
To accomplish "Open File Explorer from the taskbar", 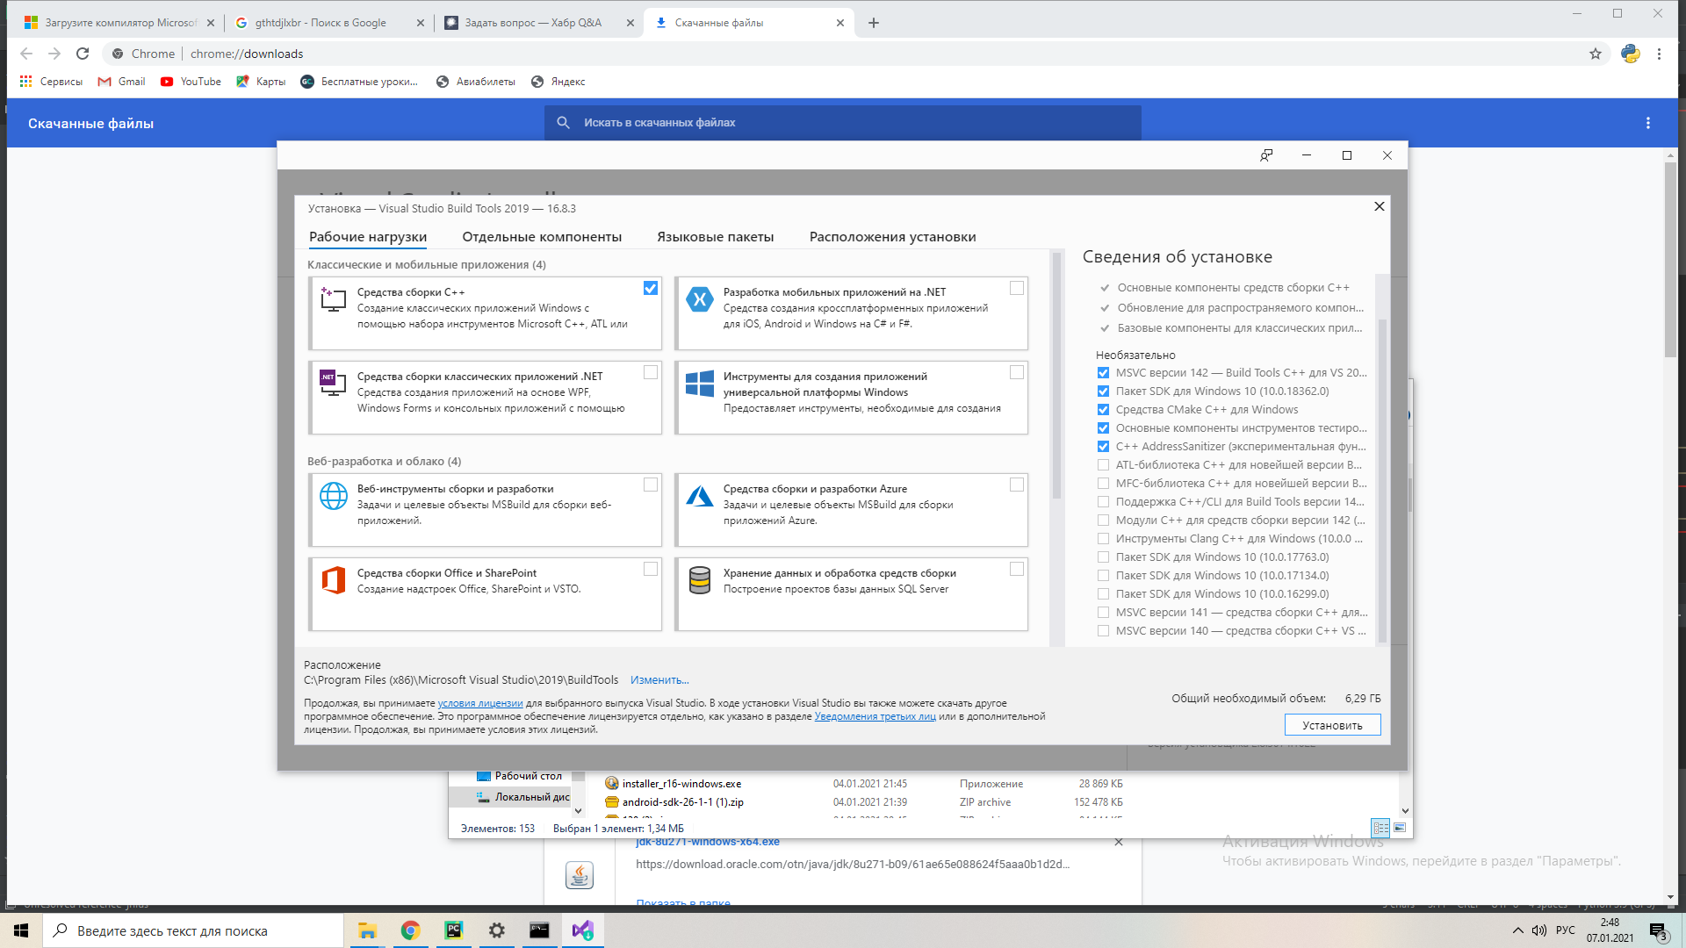I will 367,930.
